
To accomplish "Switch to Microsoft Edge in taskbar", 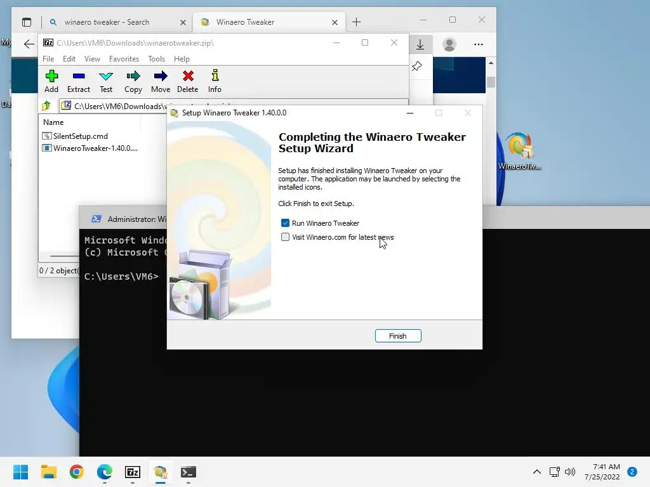I will coord(105,472).
